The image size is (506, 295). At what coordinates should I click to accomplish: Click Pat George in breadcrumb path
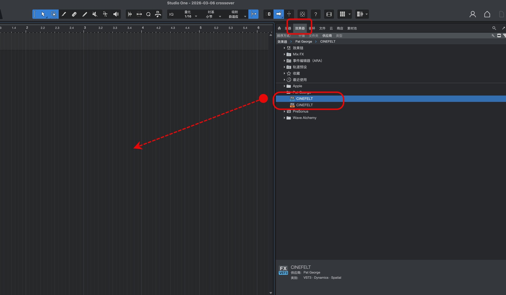[303, 42]
